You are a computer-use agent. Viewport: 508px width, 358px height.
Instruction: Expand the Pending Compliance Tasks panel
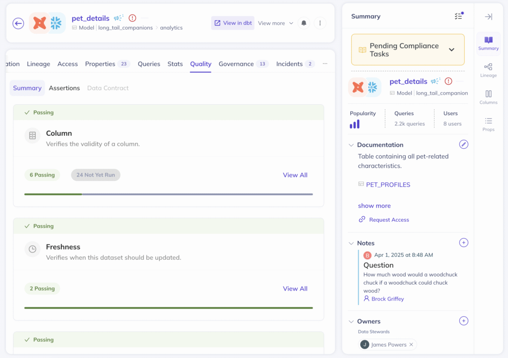click(x=450, y=49)
